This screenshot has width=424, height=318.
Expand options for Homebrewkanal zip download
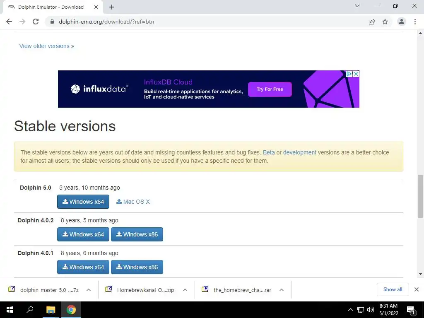pyautogui.click(x=185, y=290)
